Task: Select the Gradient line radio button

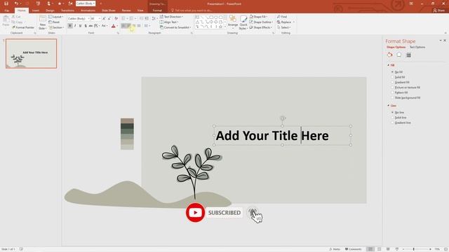Action: click(x=393, y=122)
